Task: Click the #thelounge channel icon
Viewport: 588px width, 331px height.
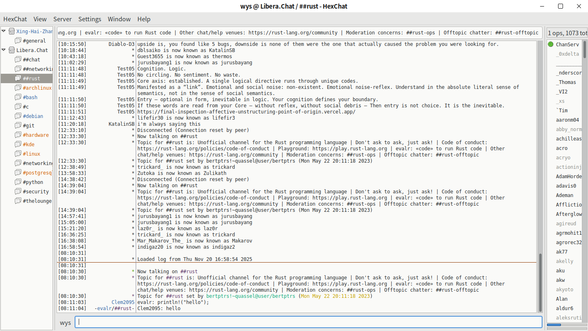Action: (x=18, y=201)
